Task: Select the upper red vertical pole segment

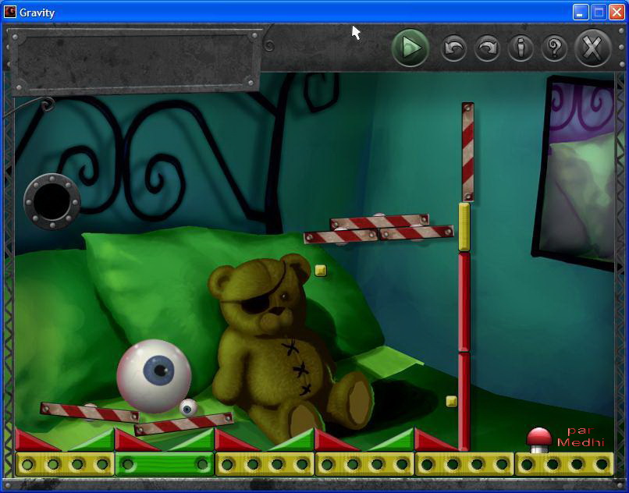Action: (x=464, y=302)
